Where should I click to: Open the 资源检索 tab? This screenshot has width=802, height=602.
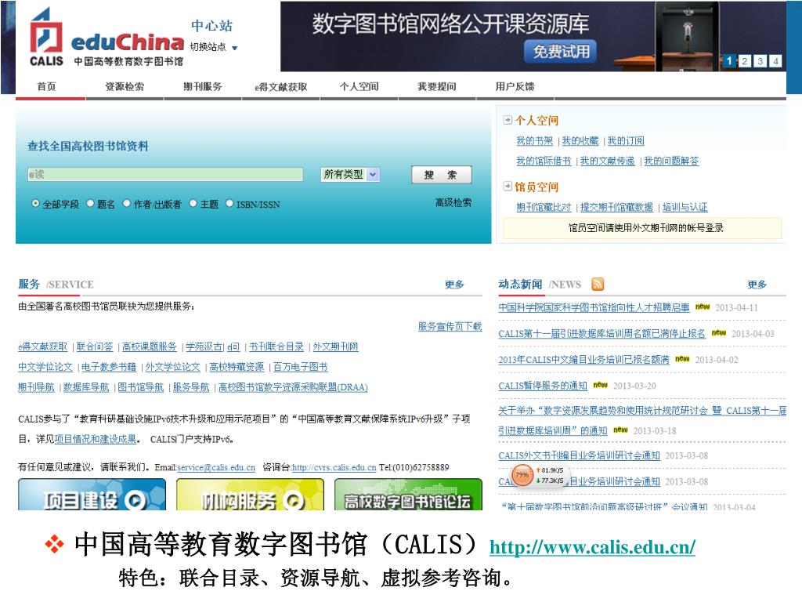tap(125, 86)
